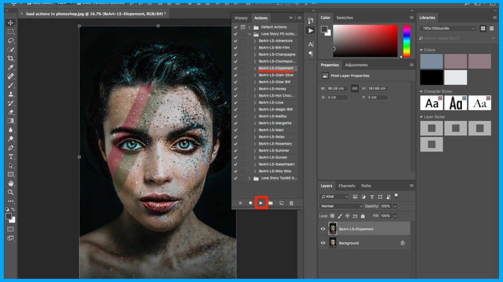Select the Eyedropper tool

11,67
